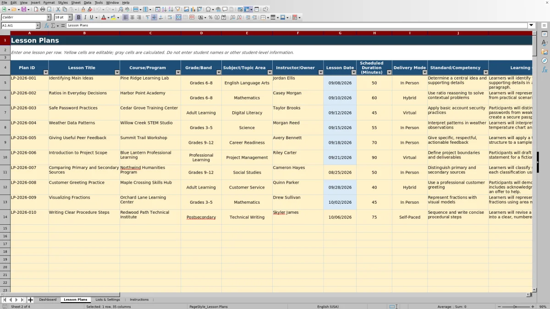This screenshot has width=550, height=309.
Task: Toggle Center Horizontally alignment
Action: click(x=132, y=17)
